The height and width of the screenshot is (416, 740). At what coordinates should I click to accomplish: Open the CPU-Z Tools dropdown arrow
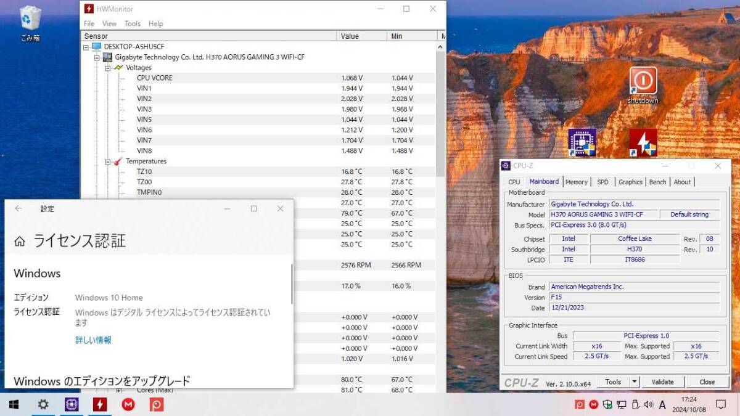[x=635, y=382]
